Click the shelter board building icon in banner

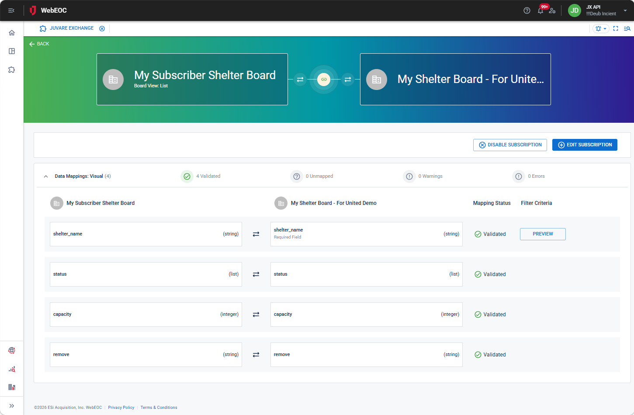click(377, 80)
